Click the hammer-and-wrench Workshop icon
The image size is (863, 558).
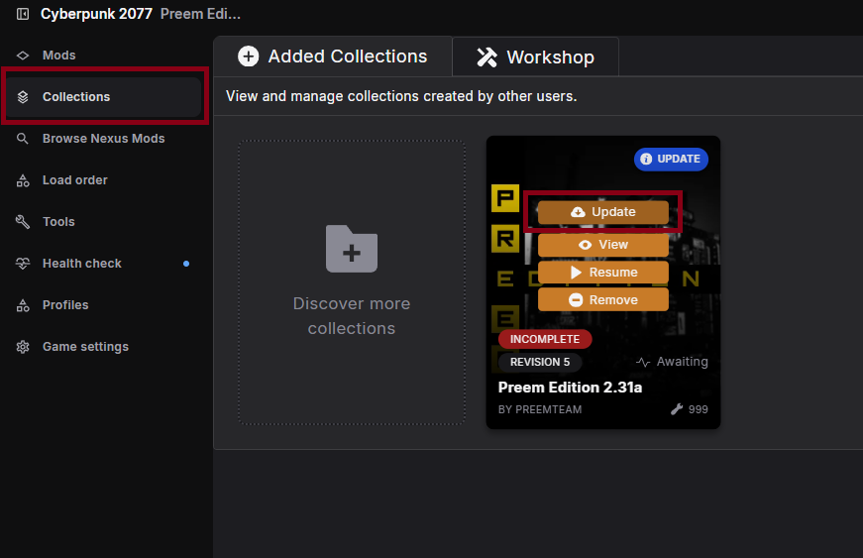[x=486, y=57]
